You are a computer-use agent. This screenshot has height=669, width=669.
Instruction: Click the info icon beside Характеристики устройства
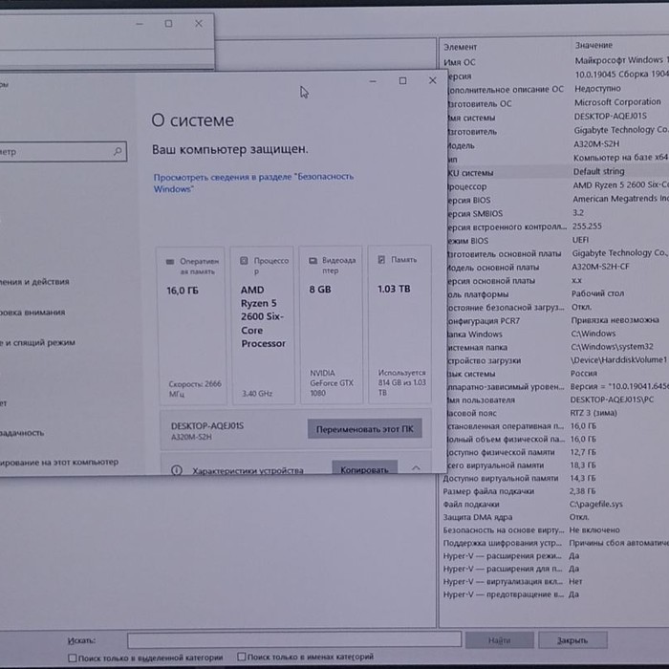[177, 470]
